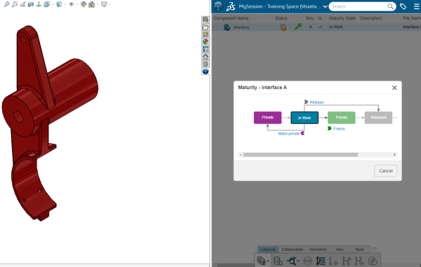
Task: Select the In Work maturity state box
Action: [x=305, y=118]
